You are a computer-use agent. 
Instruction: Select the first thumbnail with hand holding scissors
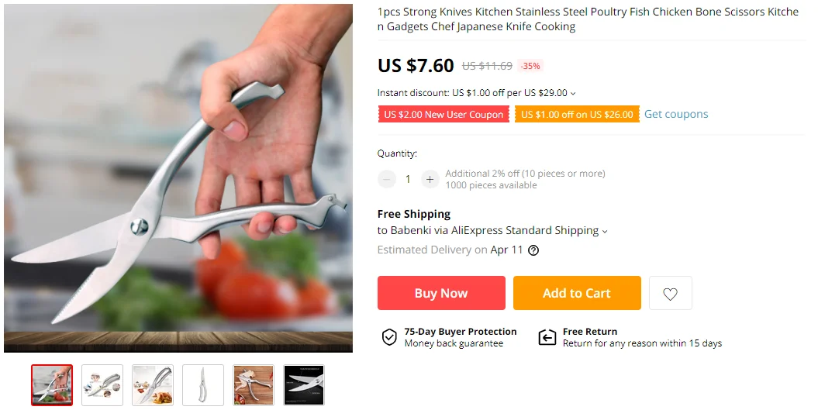click(x=52, y=385)
